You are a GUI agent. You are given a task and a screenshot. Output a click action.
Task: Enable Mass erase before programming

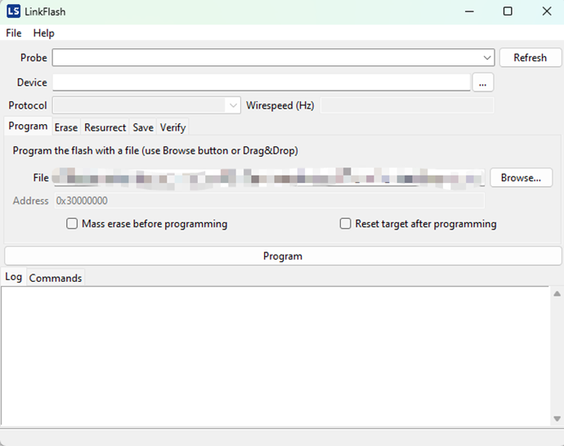click(147, 224)
